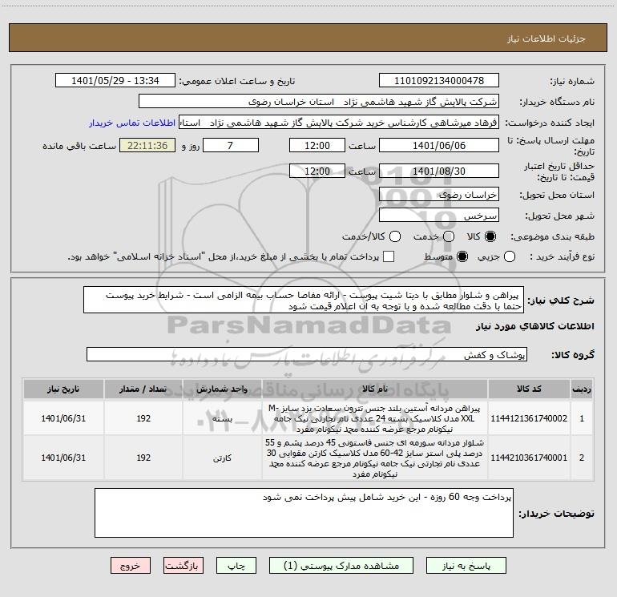This screenshot has width=617, height=597.
Task: Click the نام کالا column header
Action: click(x=375, y=389)
